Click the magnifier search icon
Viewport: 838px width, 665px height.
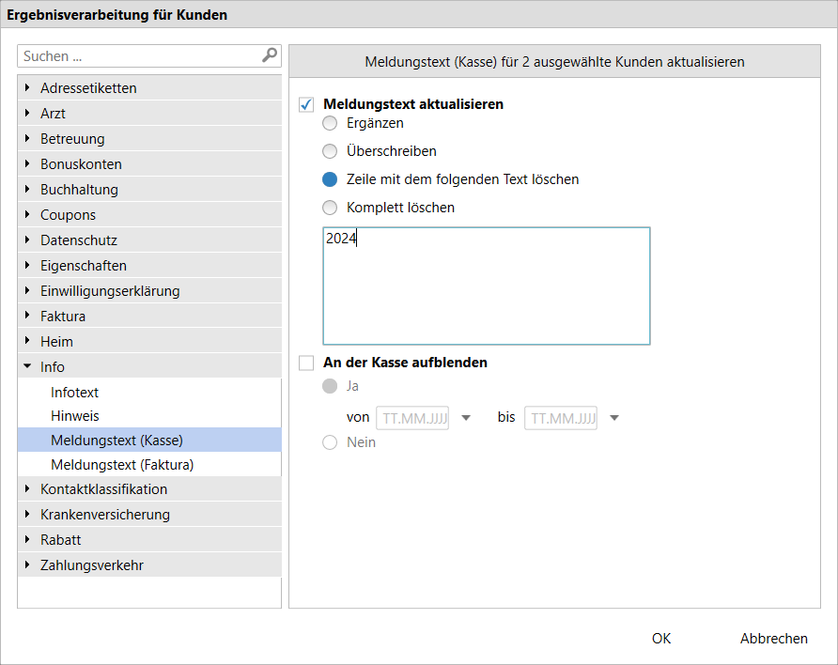270,55
